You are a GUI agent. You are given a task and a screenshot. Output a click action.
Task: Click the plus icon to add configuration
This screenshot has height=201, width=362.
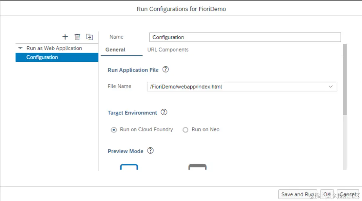65,37
